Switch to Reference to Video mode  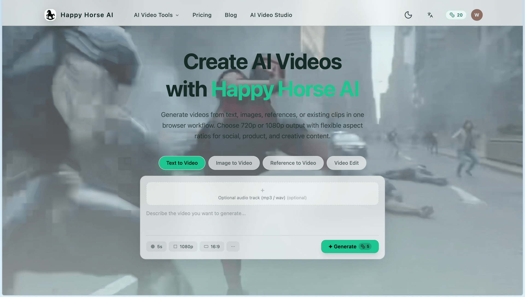293,163
